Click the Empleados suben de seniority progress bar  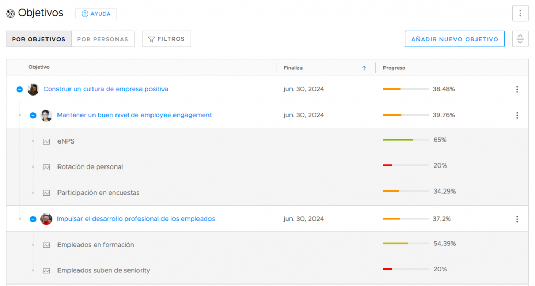(405, 269)
